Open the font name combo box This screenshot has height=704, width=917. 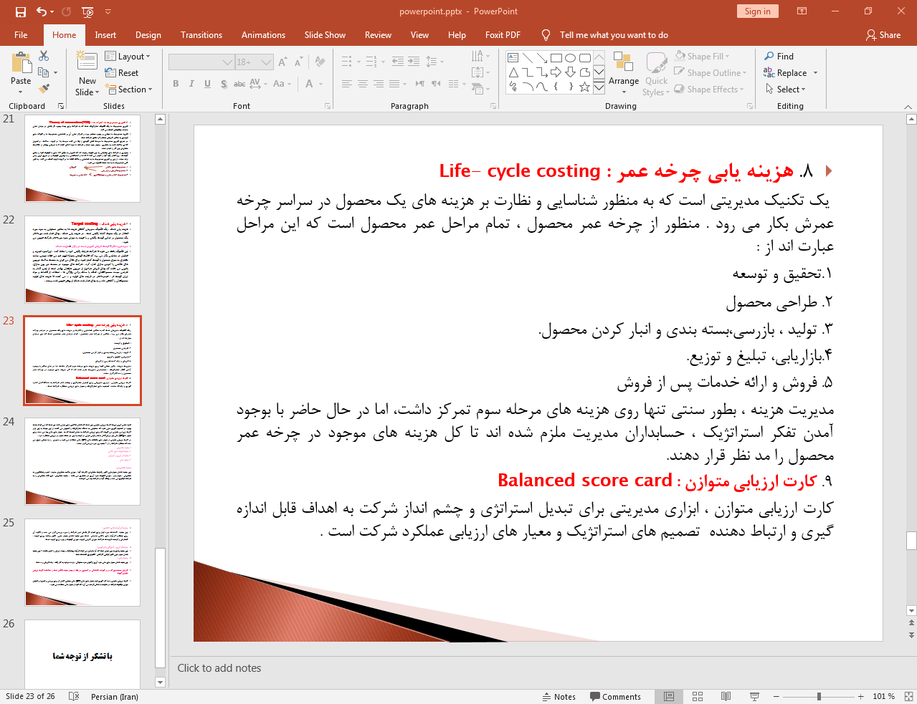201,62
